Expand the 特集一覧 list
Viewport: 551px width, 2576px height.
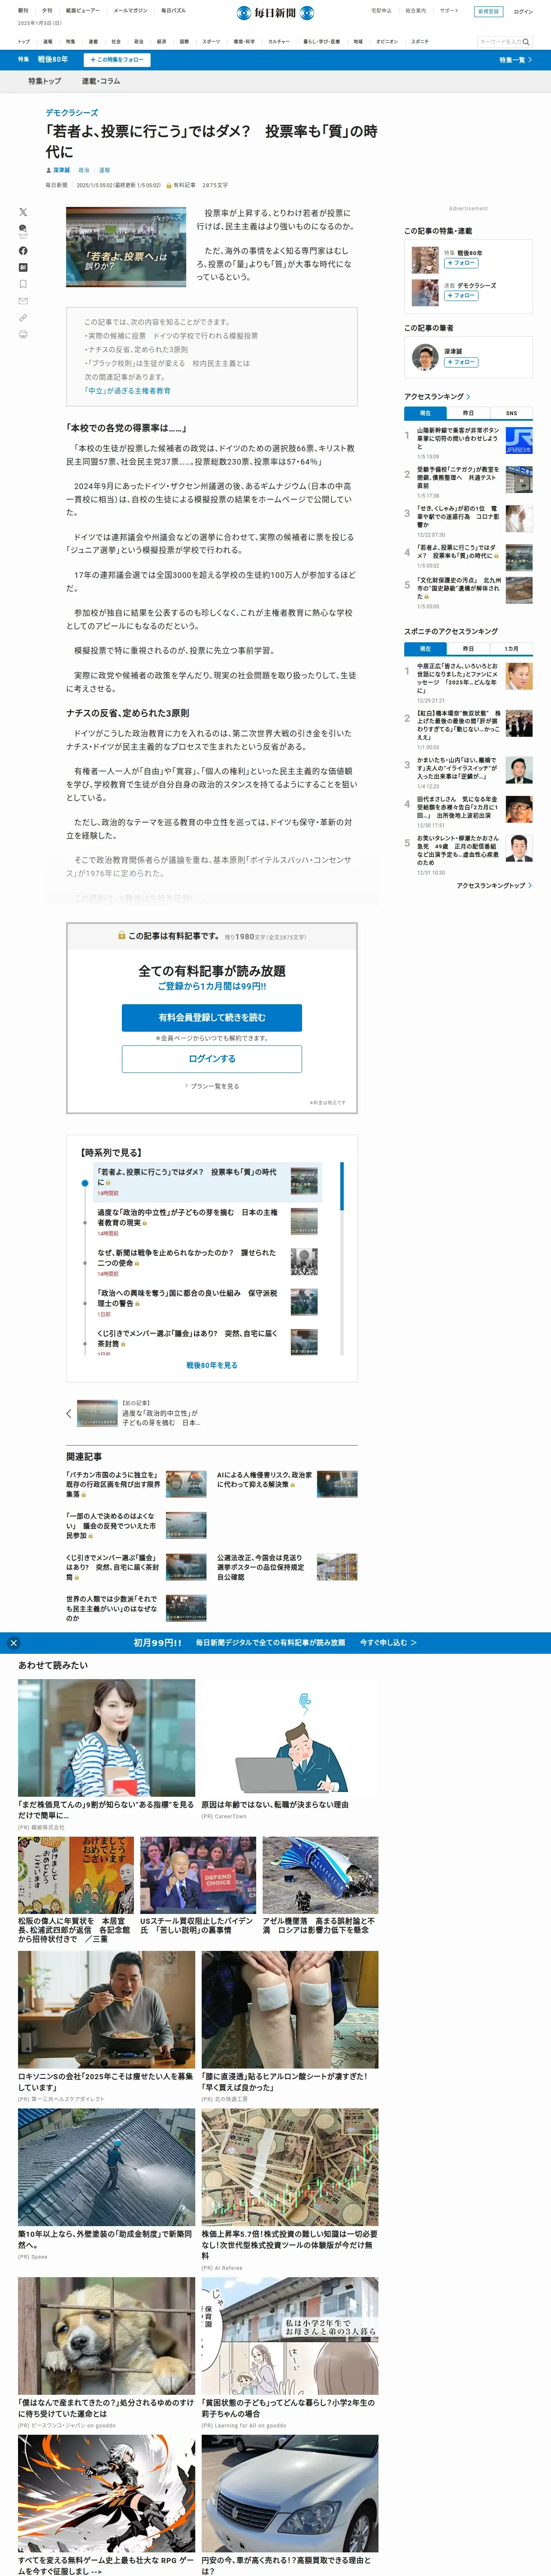coord(515,60)
